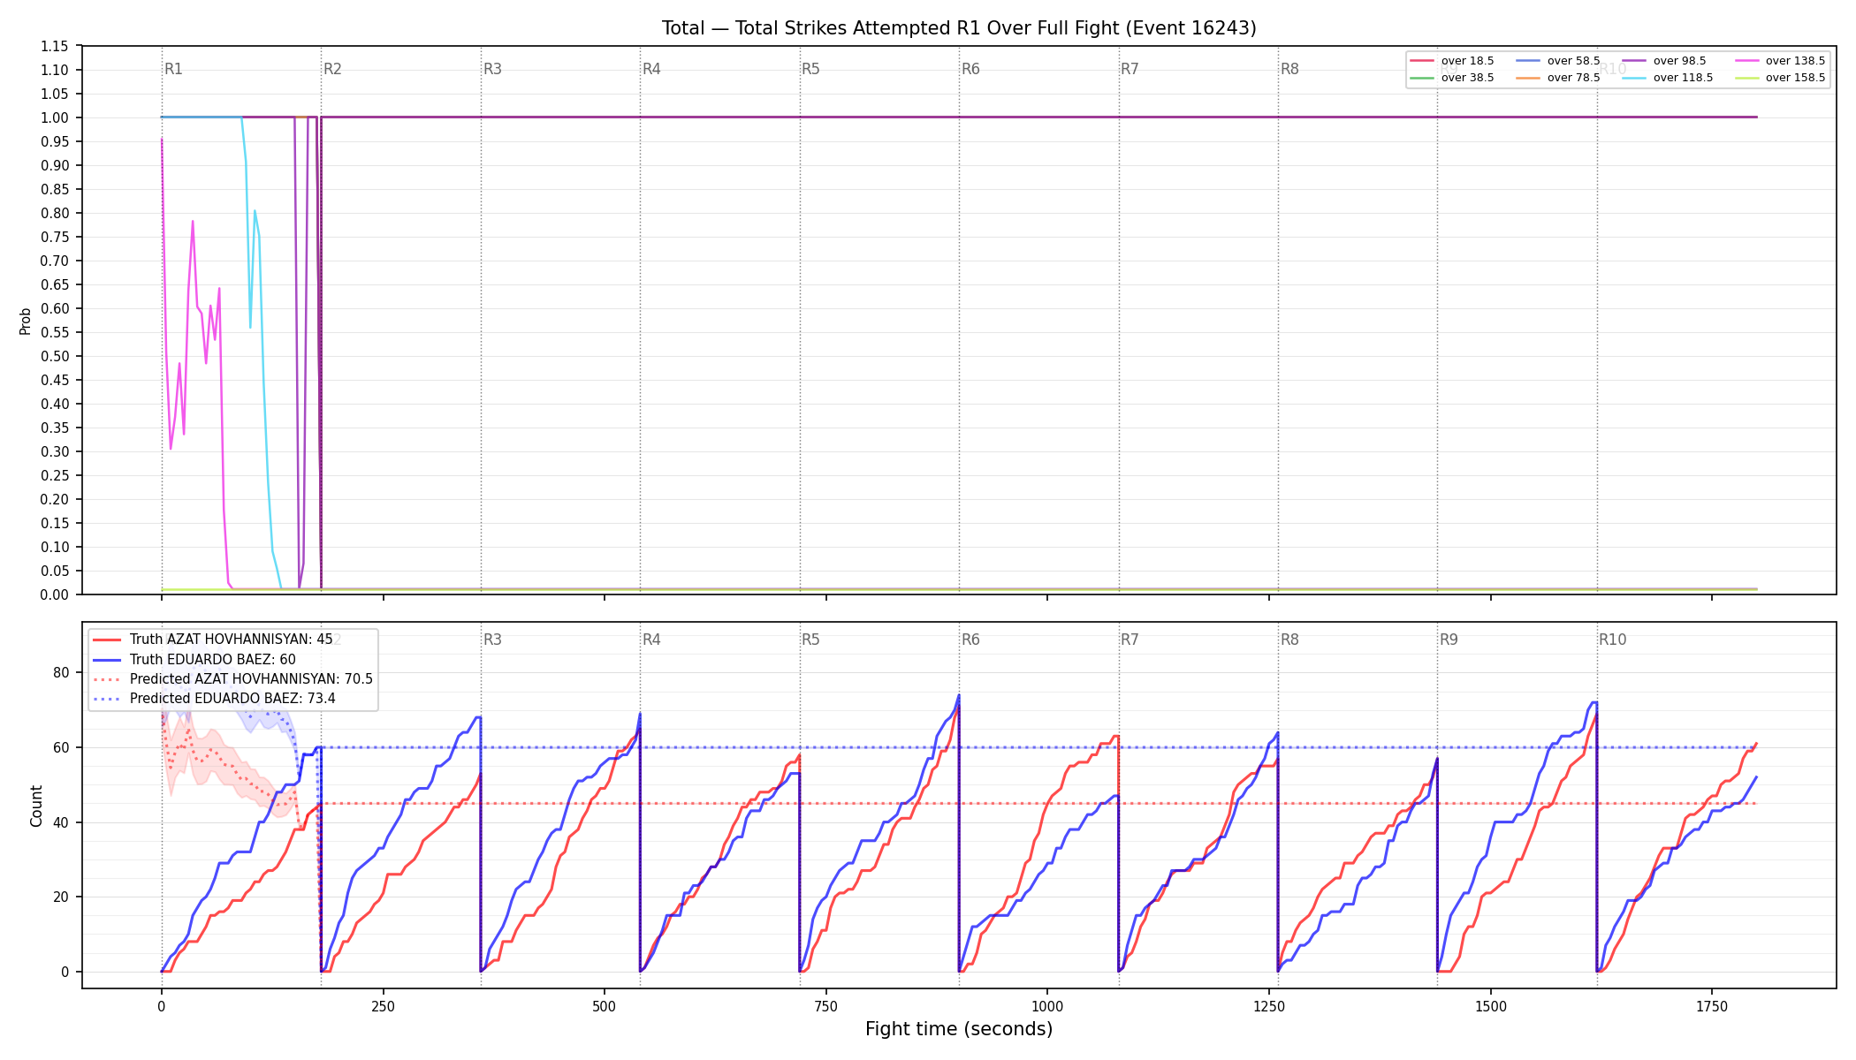This screenshot has width=1856, height=1060.
Task: Click legend entry 'Truth AZAT HOVHANNISYAN: 45'
Action: click(x=212, y=640)
